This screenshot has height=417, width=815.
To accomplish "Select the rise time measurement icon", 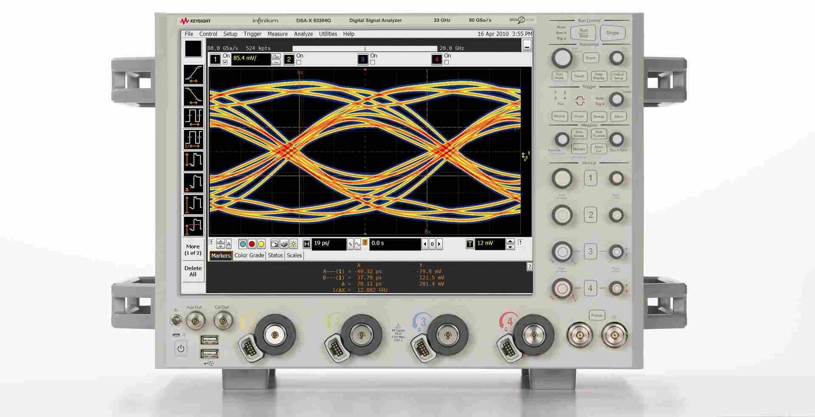I will [193, 74].
